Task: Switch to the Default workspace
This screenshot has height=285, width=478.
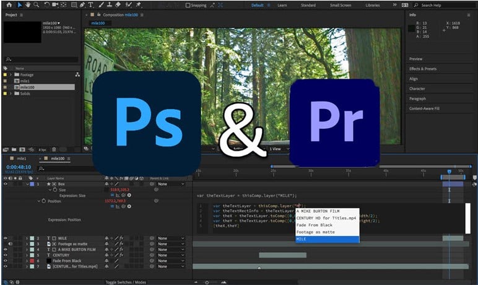Action: tap(258, 5)
